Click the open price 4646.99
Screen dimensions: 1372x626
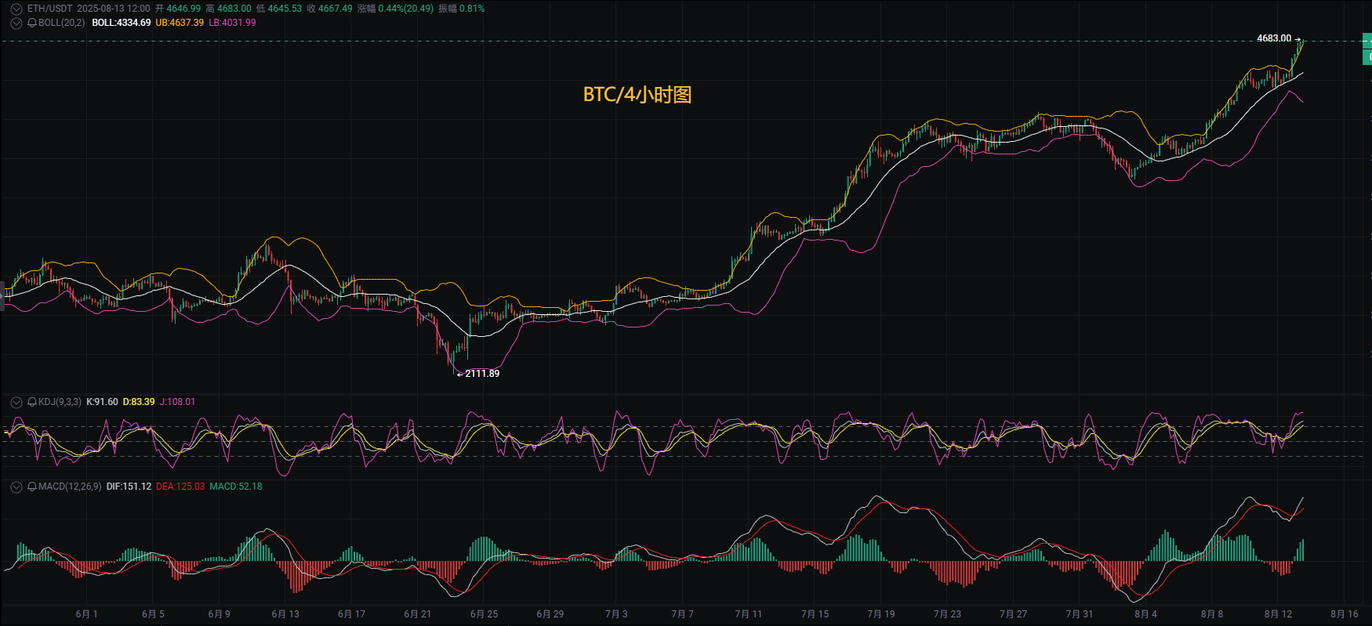click(183, 9)
